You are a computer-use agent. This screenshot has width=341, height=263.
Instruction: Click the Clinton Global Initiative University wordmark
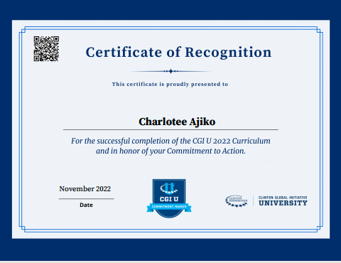pos(283,200)
